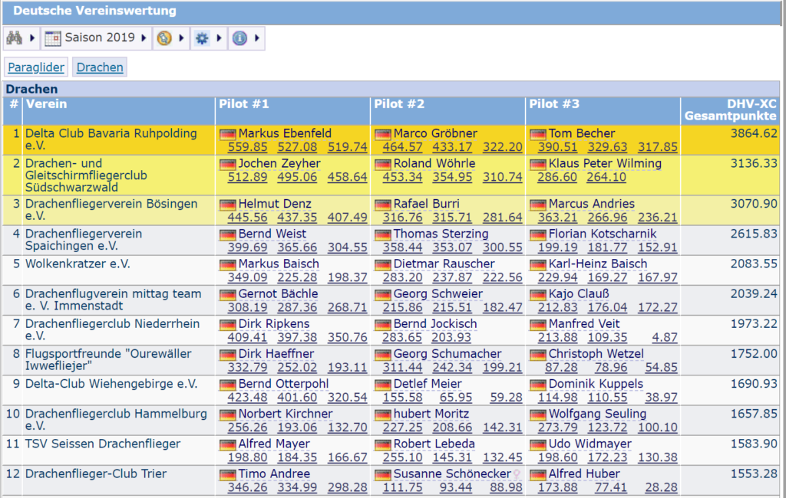Click the Verein column header

[47, 104]
